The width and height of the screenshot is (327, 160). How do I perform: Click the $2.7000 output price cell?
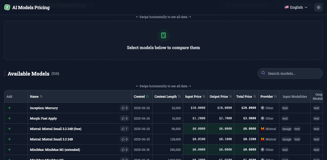[x=221, y=118]
